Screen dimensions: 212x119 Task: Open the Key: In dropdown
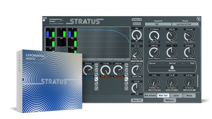[172, 90]
